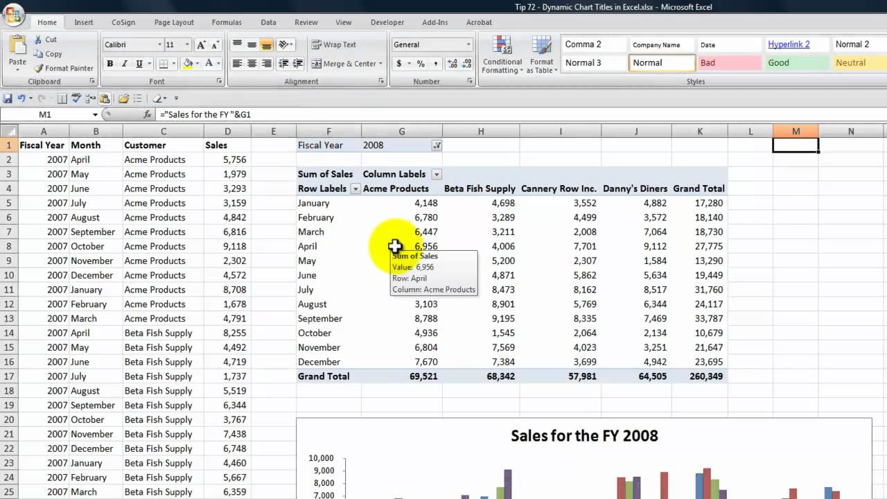
Task: Click the Undo arrow icon
Action: (21, 98)
